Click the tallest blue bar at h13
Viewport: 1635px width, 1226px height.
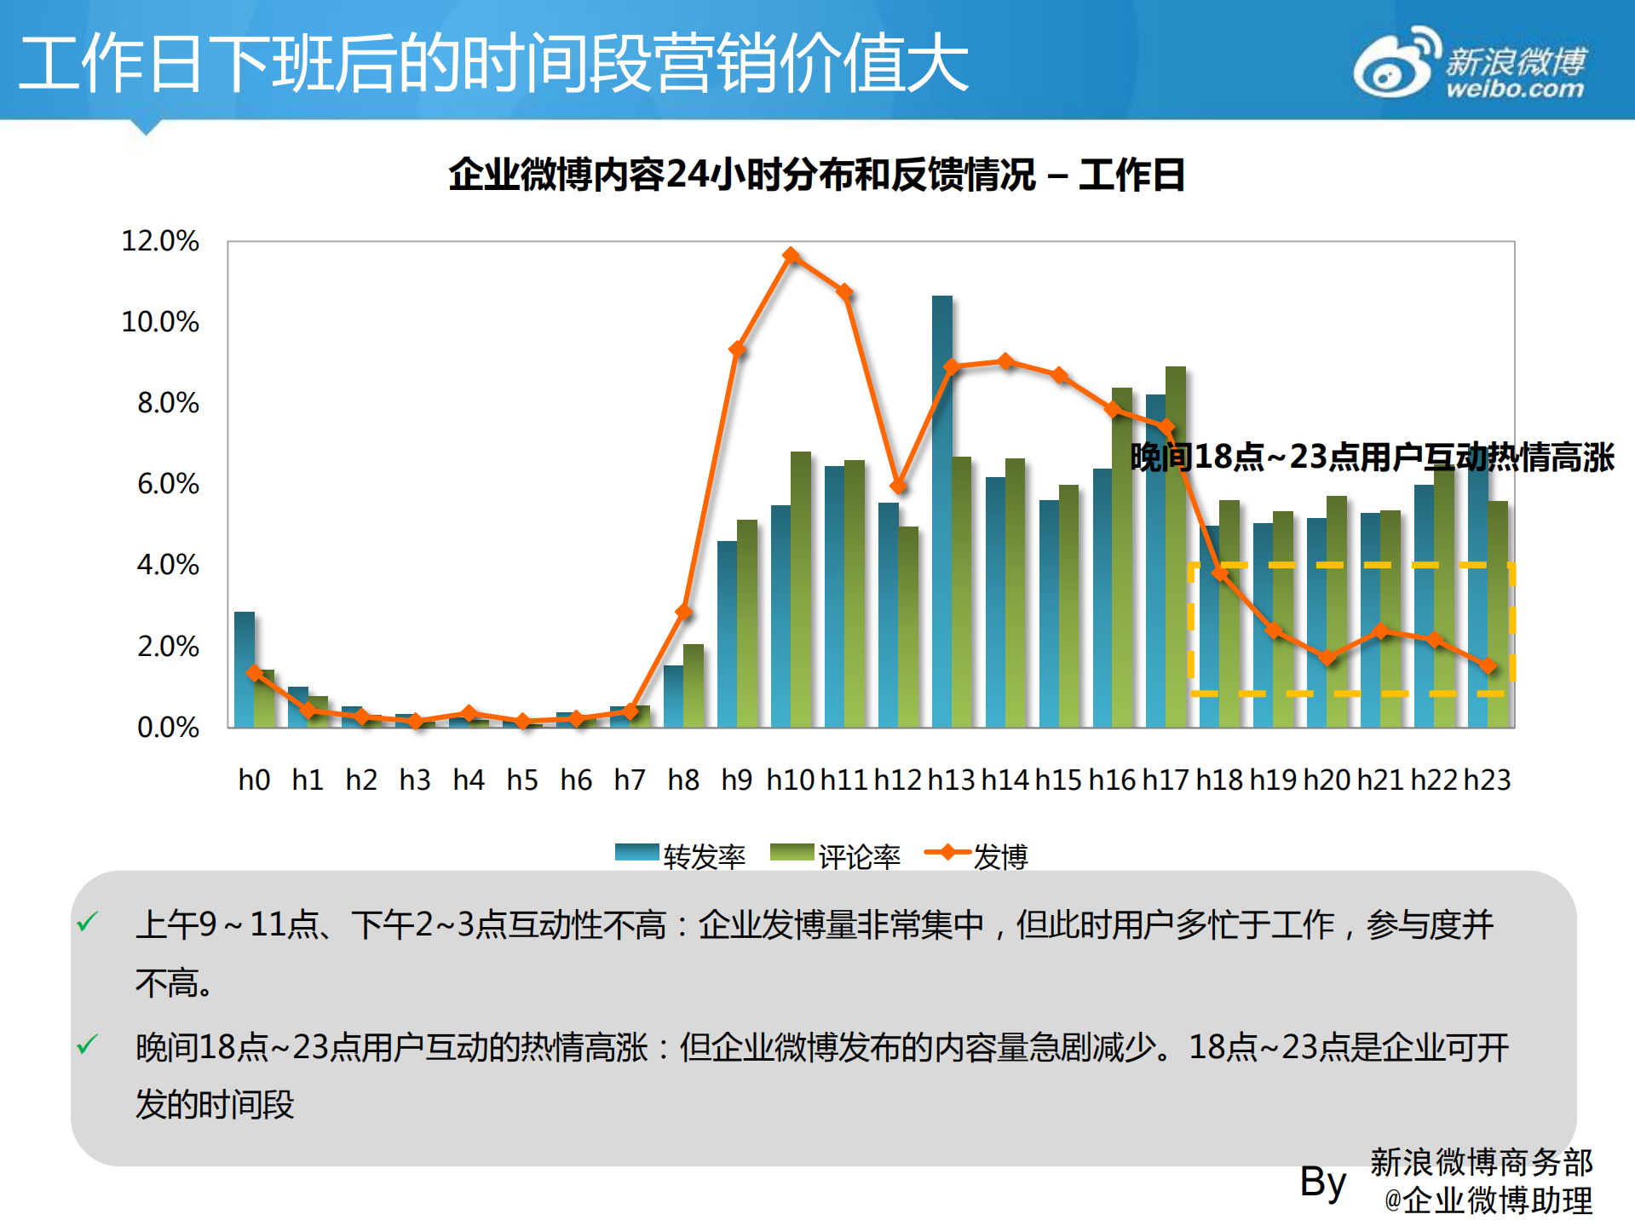(943, 511)
